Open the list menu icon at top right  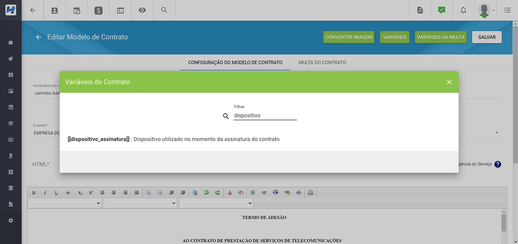507,10
